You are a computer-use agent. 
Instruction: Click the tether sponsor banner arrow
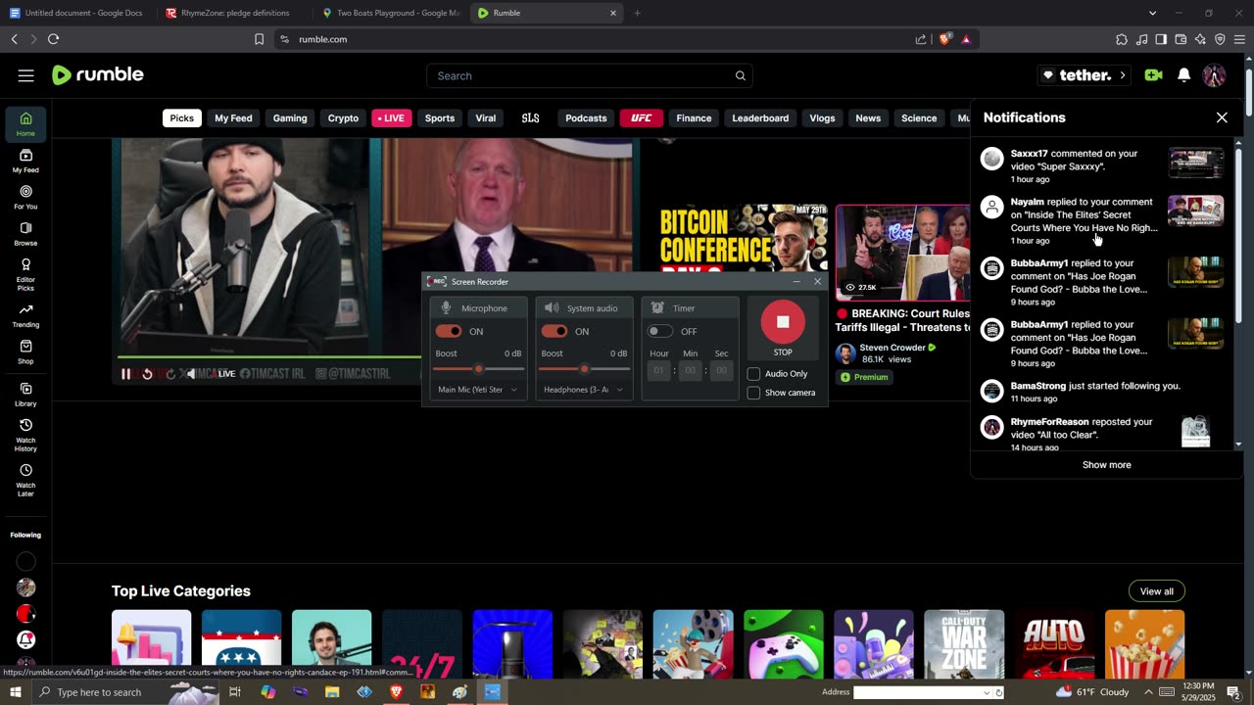1123,75
